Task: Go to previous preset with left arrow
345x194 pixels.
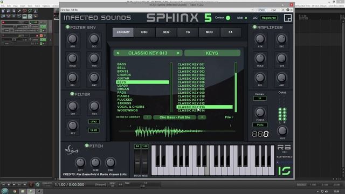Action: [x=118, y=53]
